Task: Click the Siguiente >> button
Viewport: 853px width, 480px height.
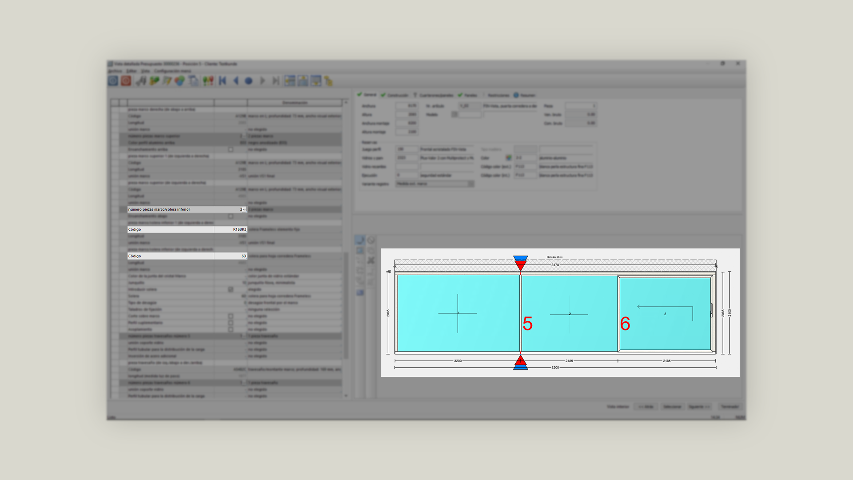Action: coord(699,407)
